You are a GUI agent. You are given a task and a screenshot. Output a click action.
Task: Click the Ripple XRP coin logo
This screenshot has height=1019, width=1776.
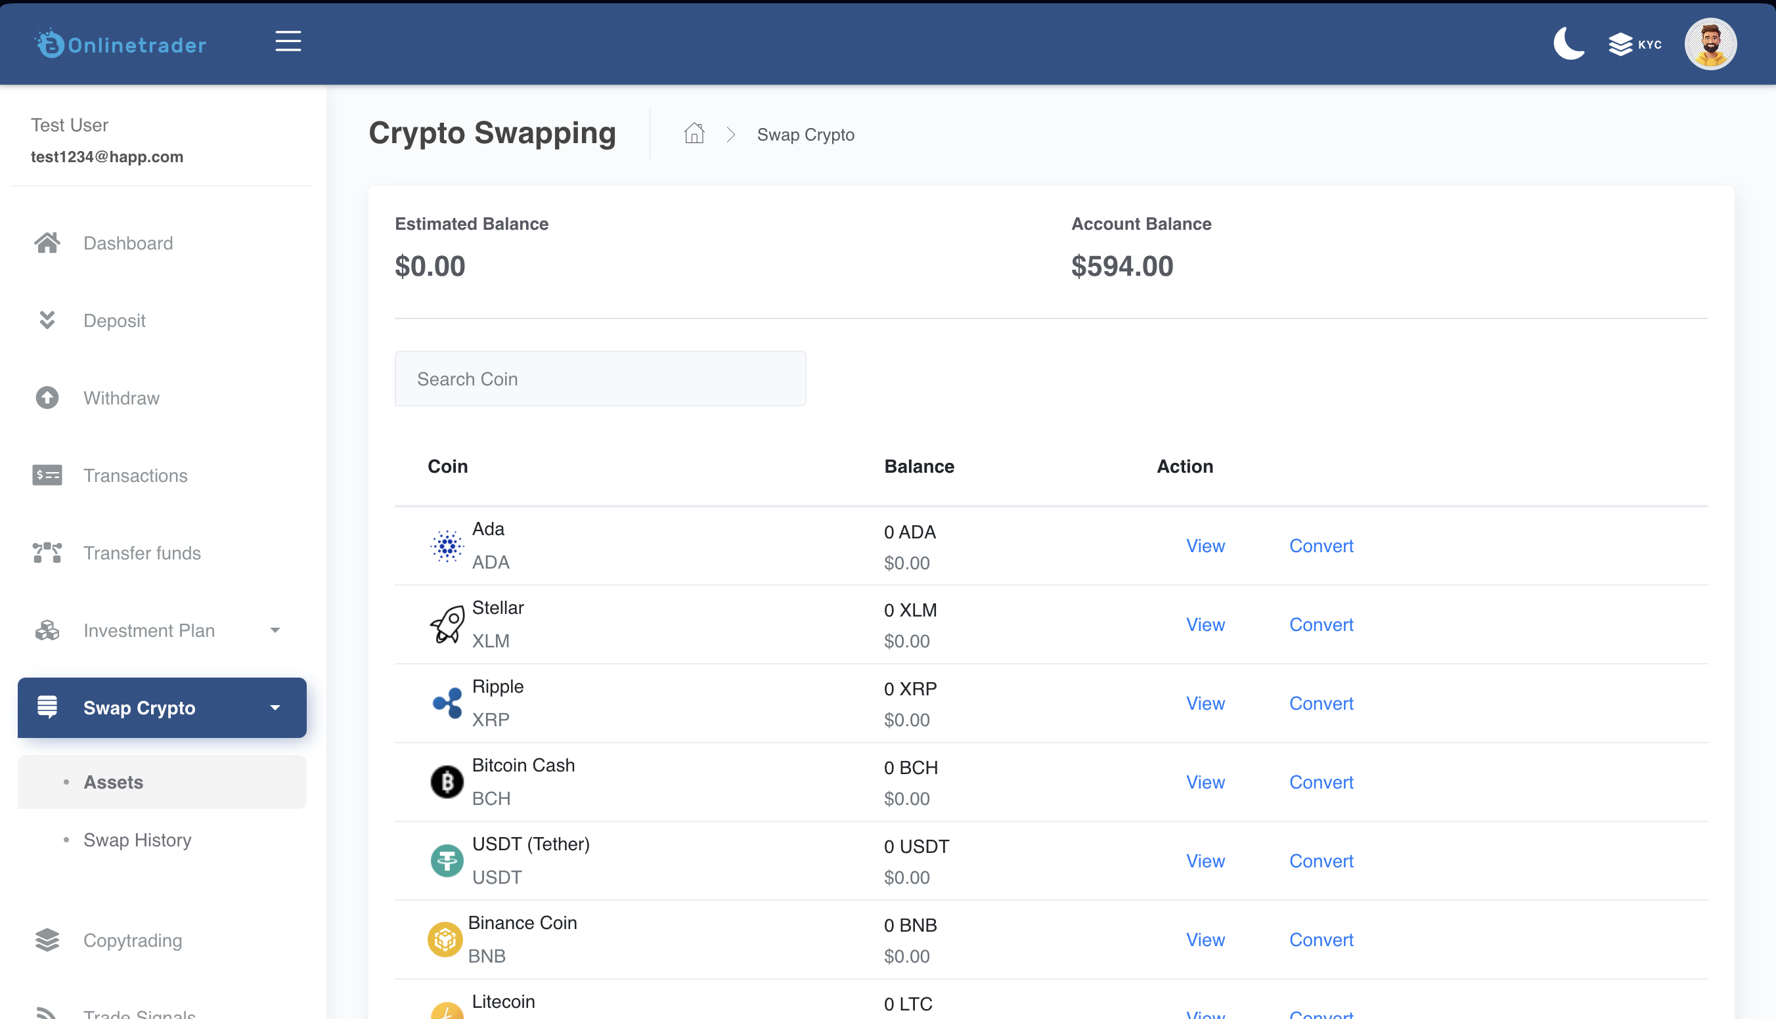447,703
